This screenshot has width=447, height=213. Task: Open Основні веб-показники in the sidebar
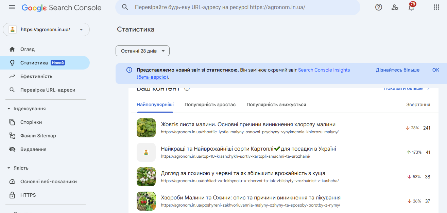click(x=45, y=181)
